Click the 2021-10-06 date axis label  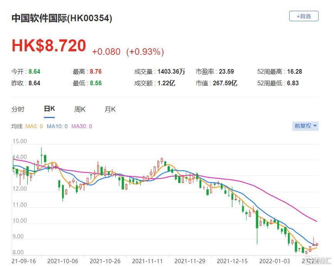pyautogui.click(x=62, y=261)
